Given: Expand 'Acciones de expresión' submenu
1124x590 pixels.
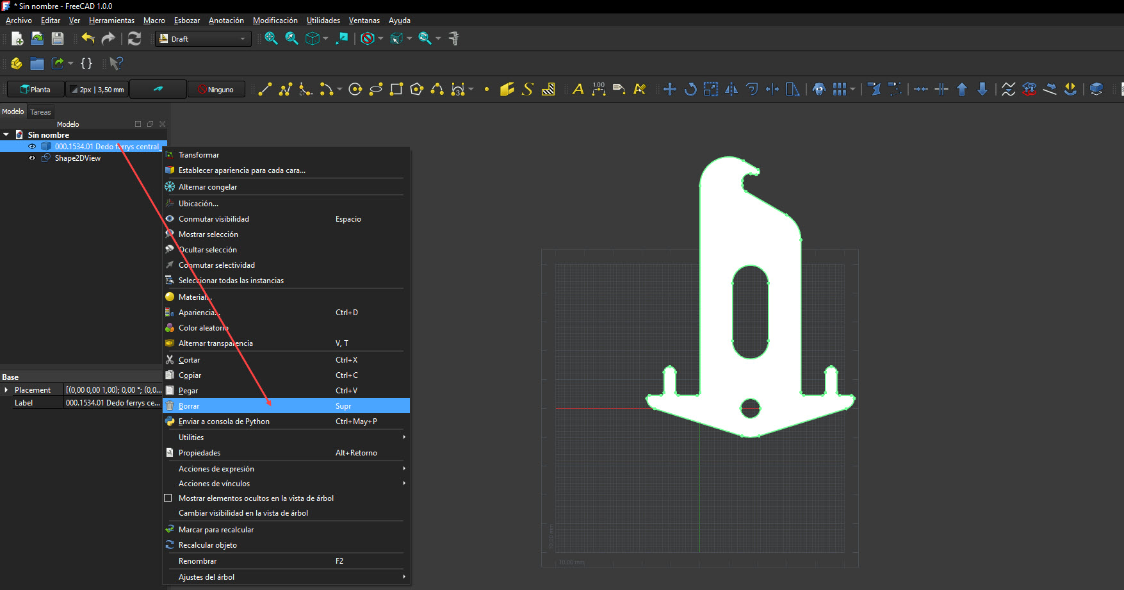Looking at the screenshot, I should coord(286,469).
